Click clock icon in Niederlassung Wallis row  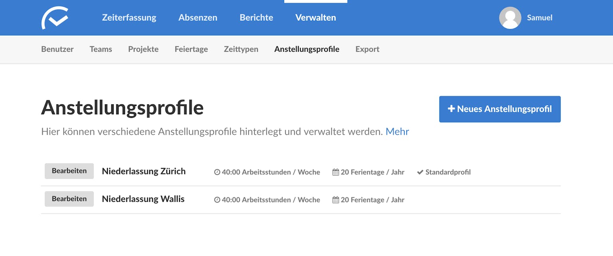pyautogui.click(x=217, y=200)
